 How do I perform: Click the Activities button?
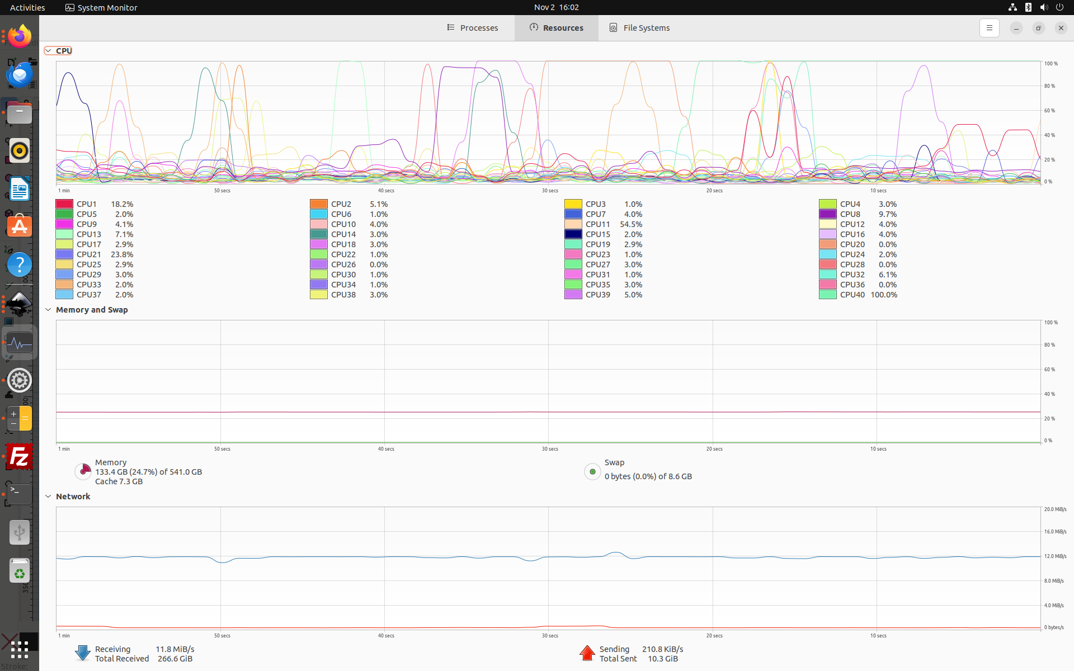pos(27,7)
